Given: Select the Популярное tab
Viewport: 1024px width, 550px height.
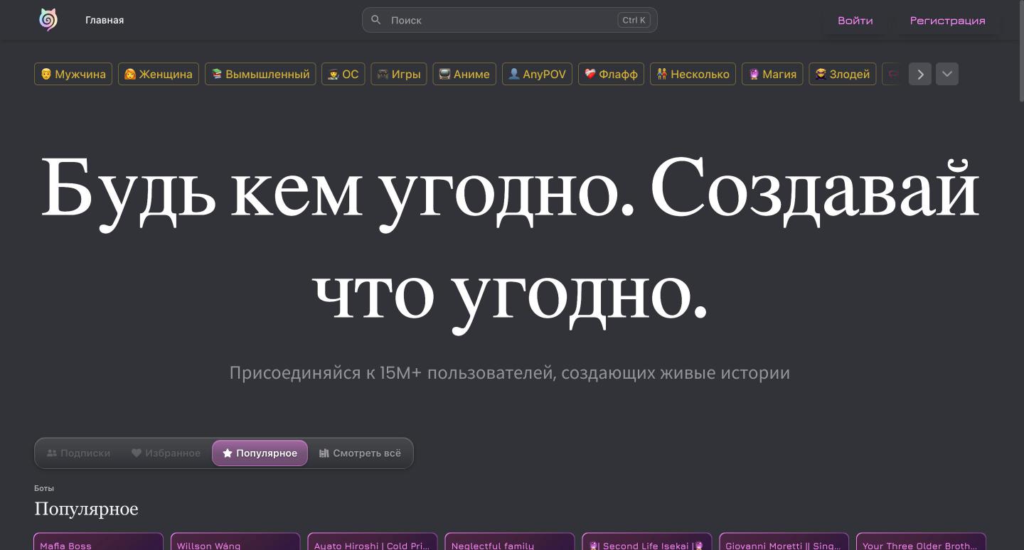Looking at the screenshot, I should pyautogui.click(x=260, y=453).
